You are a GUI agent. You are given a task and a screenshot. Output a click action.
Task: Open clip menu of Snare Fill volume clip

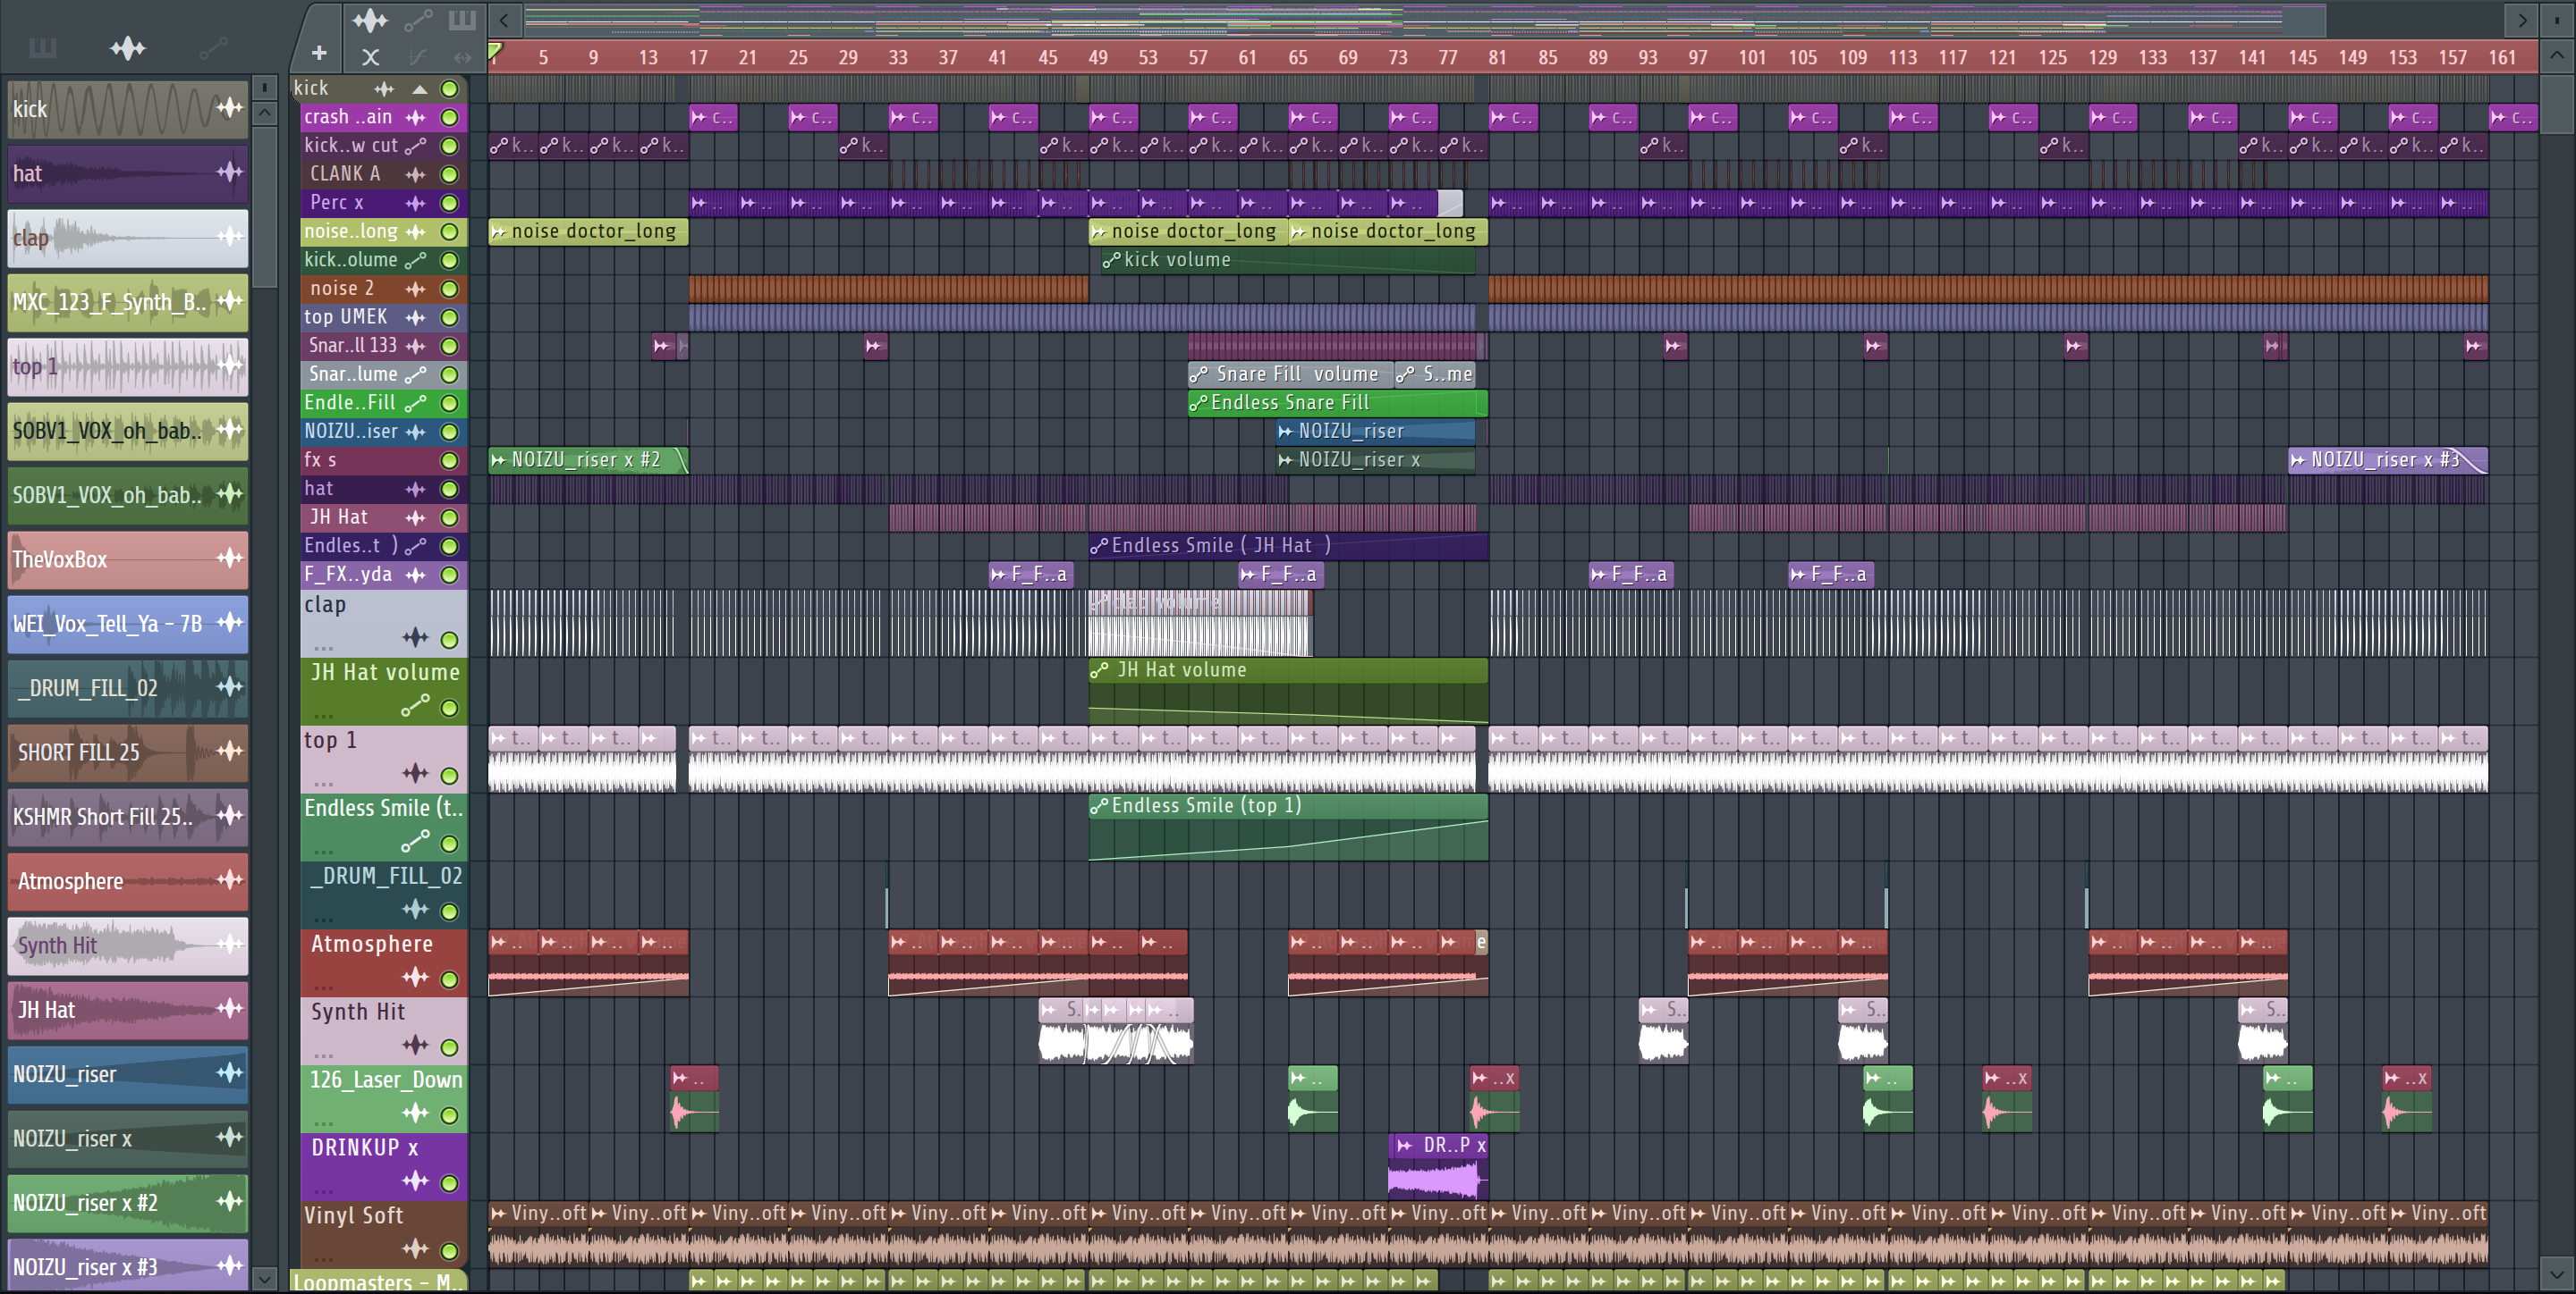(x=1198, y=374)
